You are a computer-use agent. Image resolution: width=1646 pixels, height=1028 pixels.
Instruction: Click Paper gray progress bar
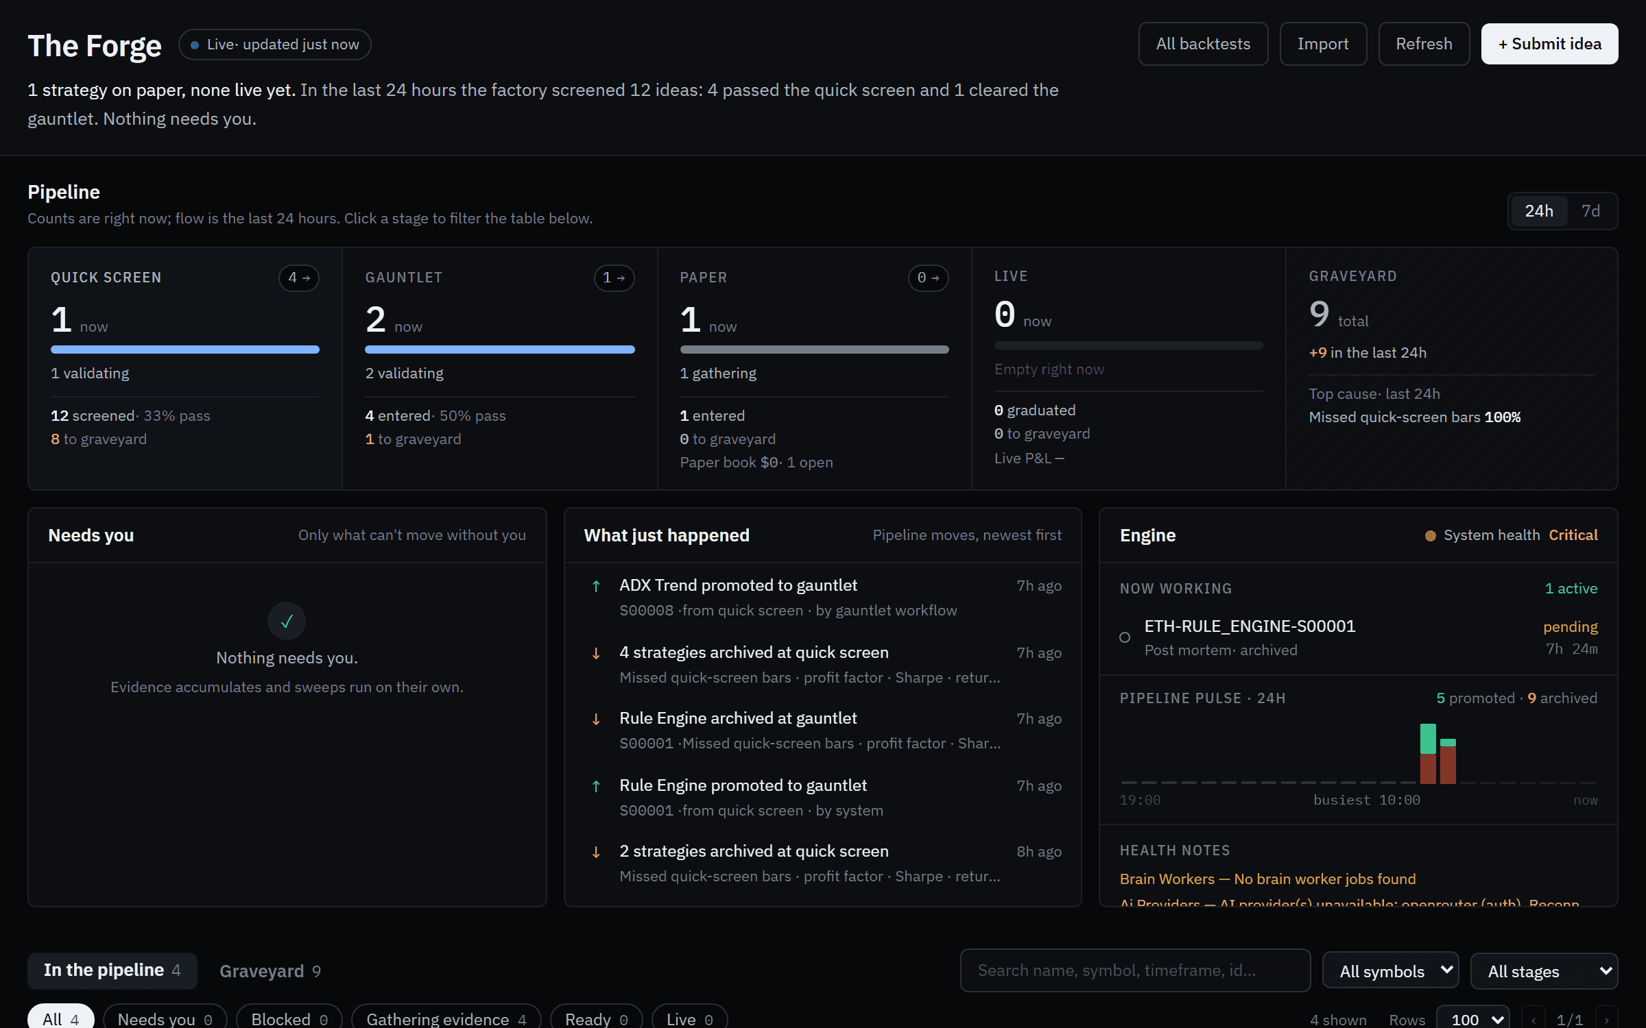click(x=814, y=350)
